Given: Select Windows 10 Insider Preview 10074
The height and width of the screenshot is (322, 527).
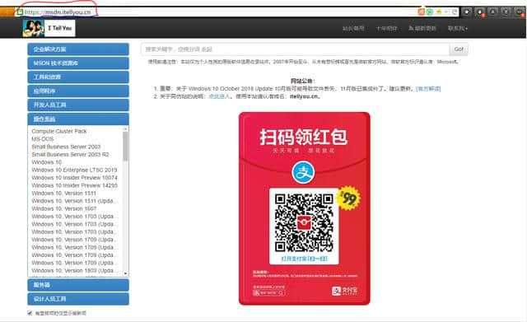Looking at the screenshot, I should click(x=75, y=177).
